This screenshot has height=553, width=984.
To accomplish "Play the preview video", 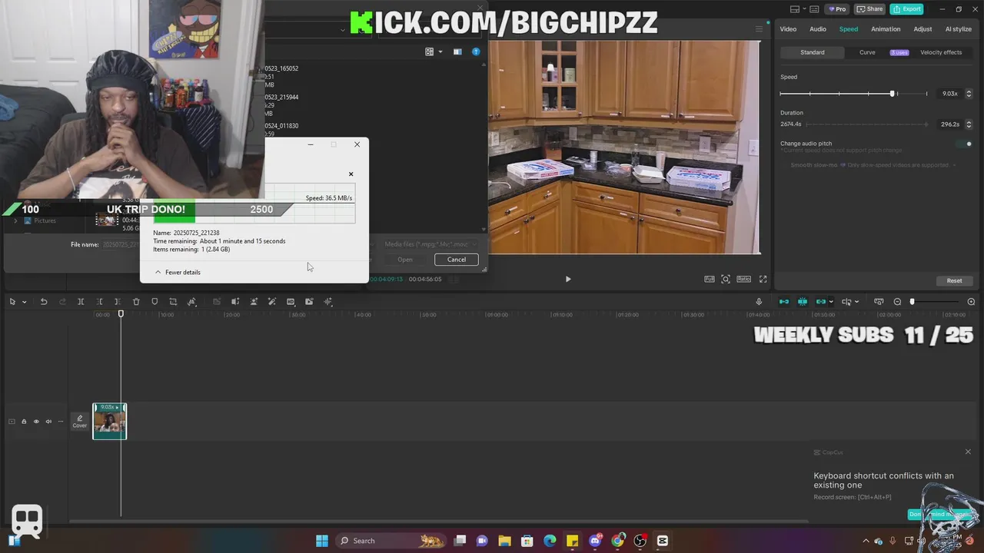I will click(568, 280).
